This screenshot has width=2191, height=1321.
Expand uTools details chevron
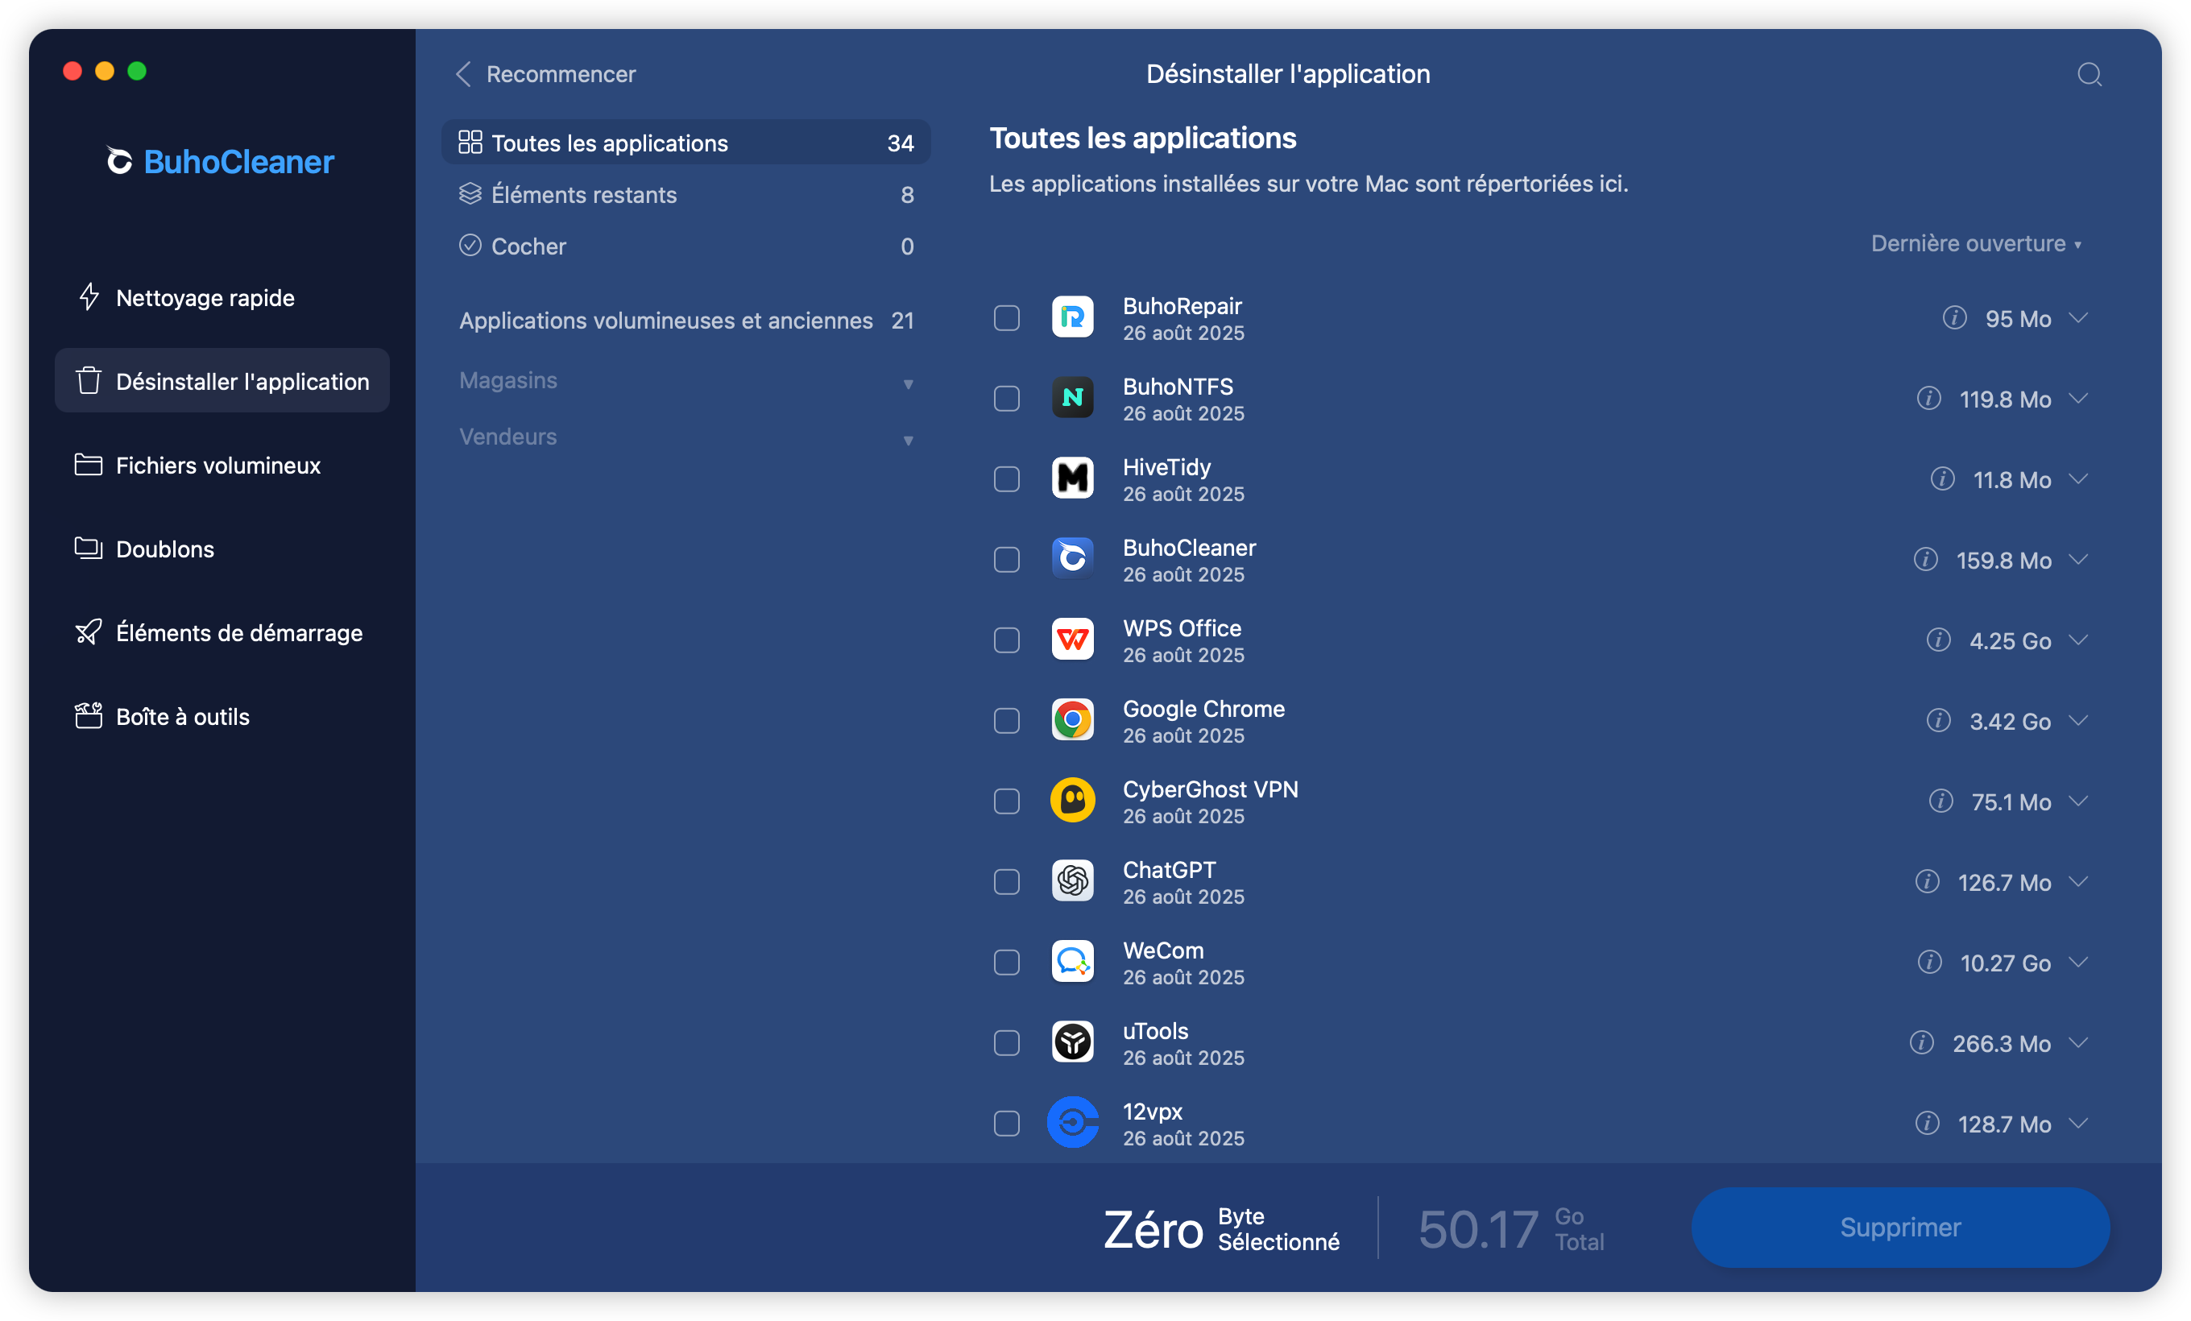pos(2077,1043)
